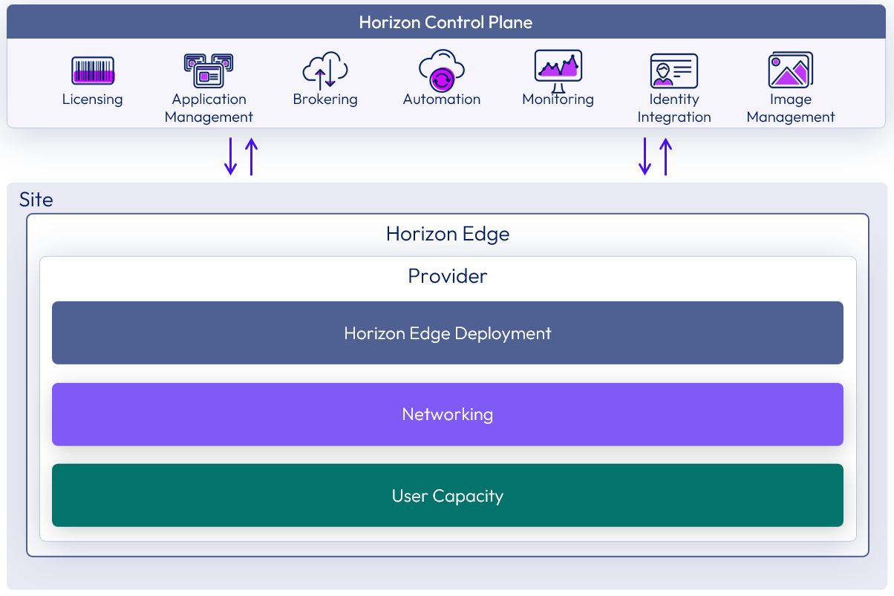This screenshot has height=596, width=894.
Task: Click the Site label
Action: [x=36, y=200]
